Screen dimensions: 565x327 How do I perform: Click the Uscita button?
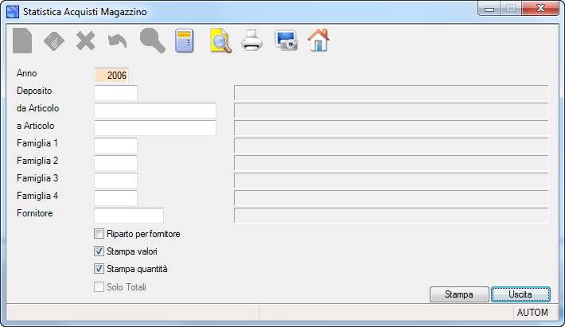(x=520, y=294)
